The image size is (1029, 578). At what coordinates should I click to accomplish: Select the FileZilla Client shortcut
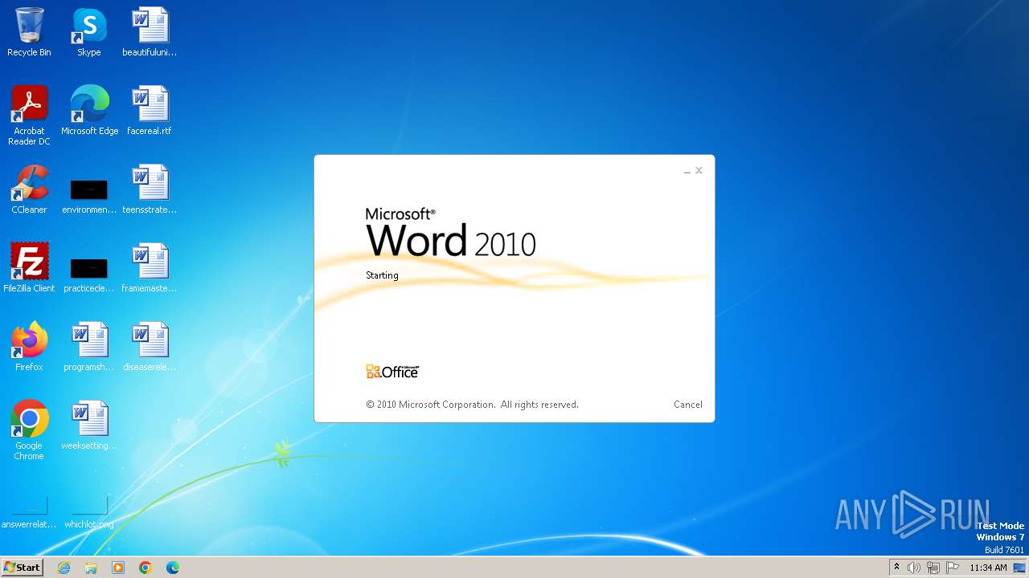coord(29,268)
